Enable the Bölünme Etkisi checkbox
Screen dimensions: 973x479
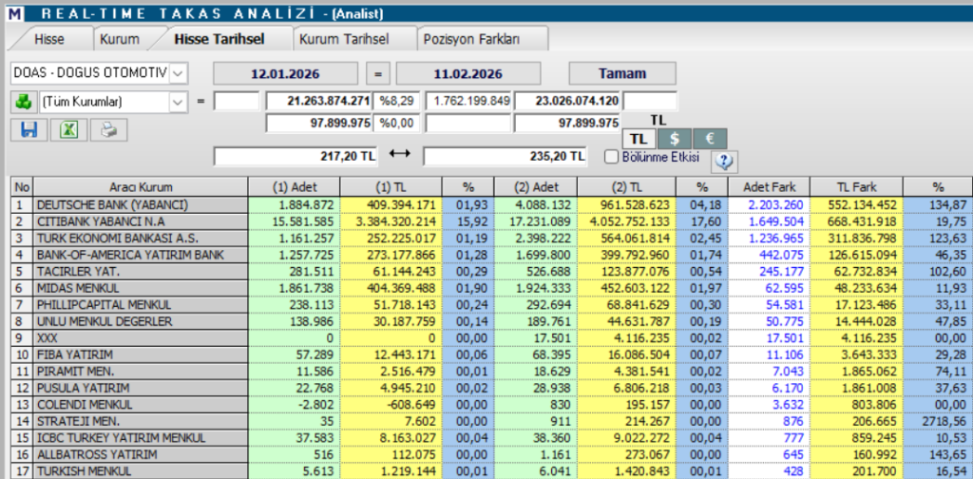tap(612, 157)
